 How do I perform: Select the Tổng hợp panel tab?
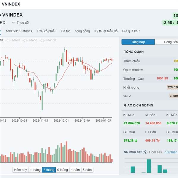(138, 42)
